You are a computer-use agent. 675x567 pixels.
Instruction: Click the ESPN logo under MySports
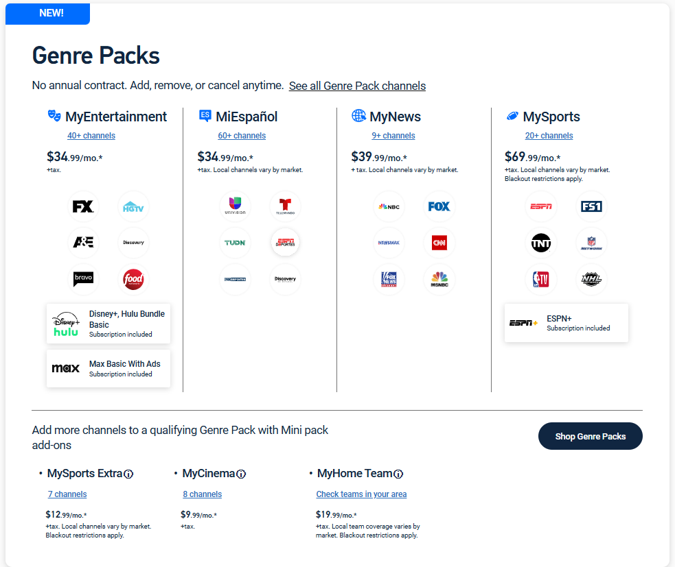click(x=541, y=207)
